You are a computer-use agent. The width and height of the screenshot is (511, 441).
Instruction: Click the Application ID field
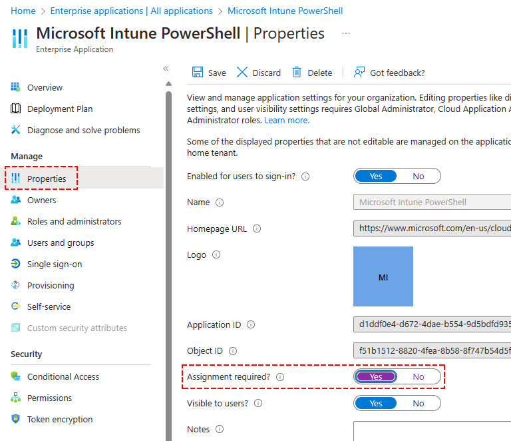click(432, 324)
